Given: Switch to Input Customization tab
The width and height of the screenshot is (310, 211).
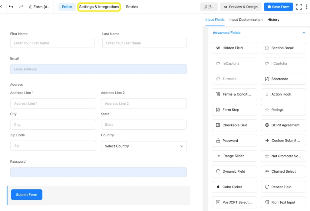Looking at the screenshot, I should [x=246, y=20].
